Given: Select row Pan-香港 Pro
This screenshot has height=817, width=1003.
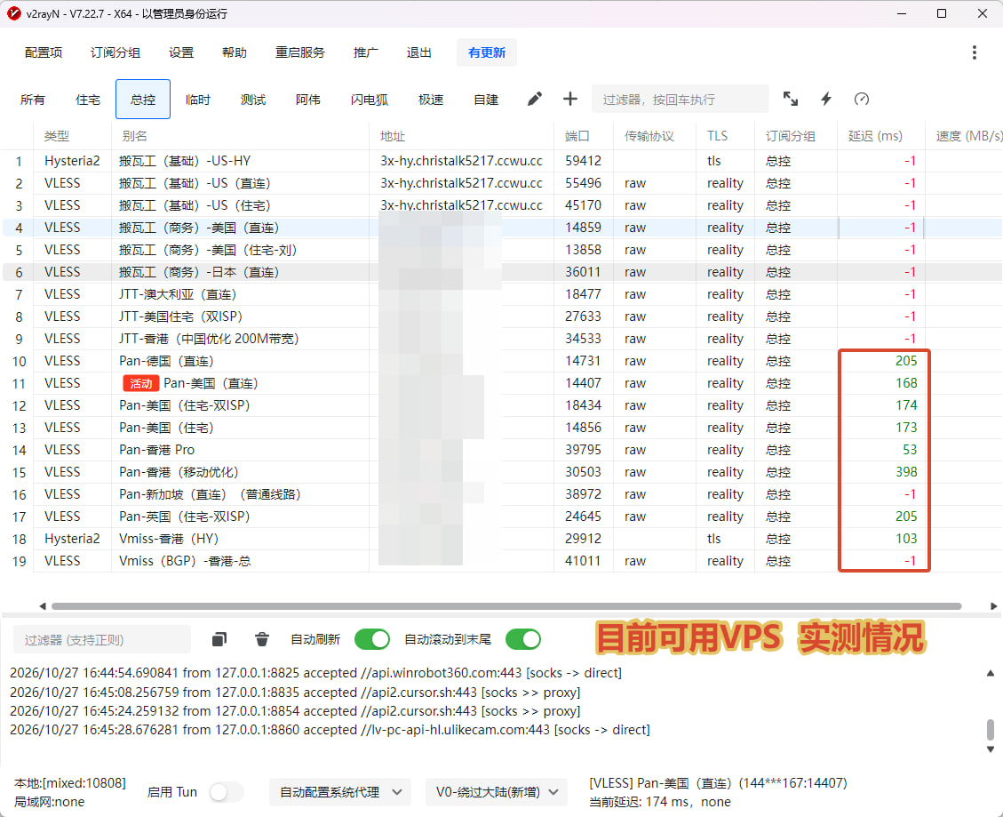Looking at the screenshot, I should 501,450.
